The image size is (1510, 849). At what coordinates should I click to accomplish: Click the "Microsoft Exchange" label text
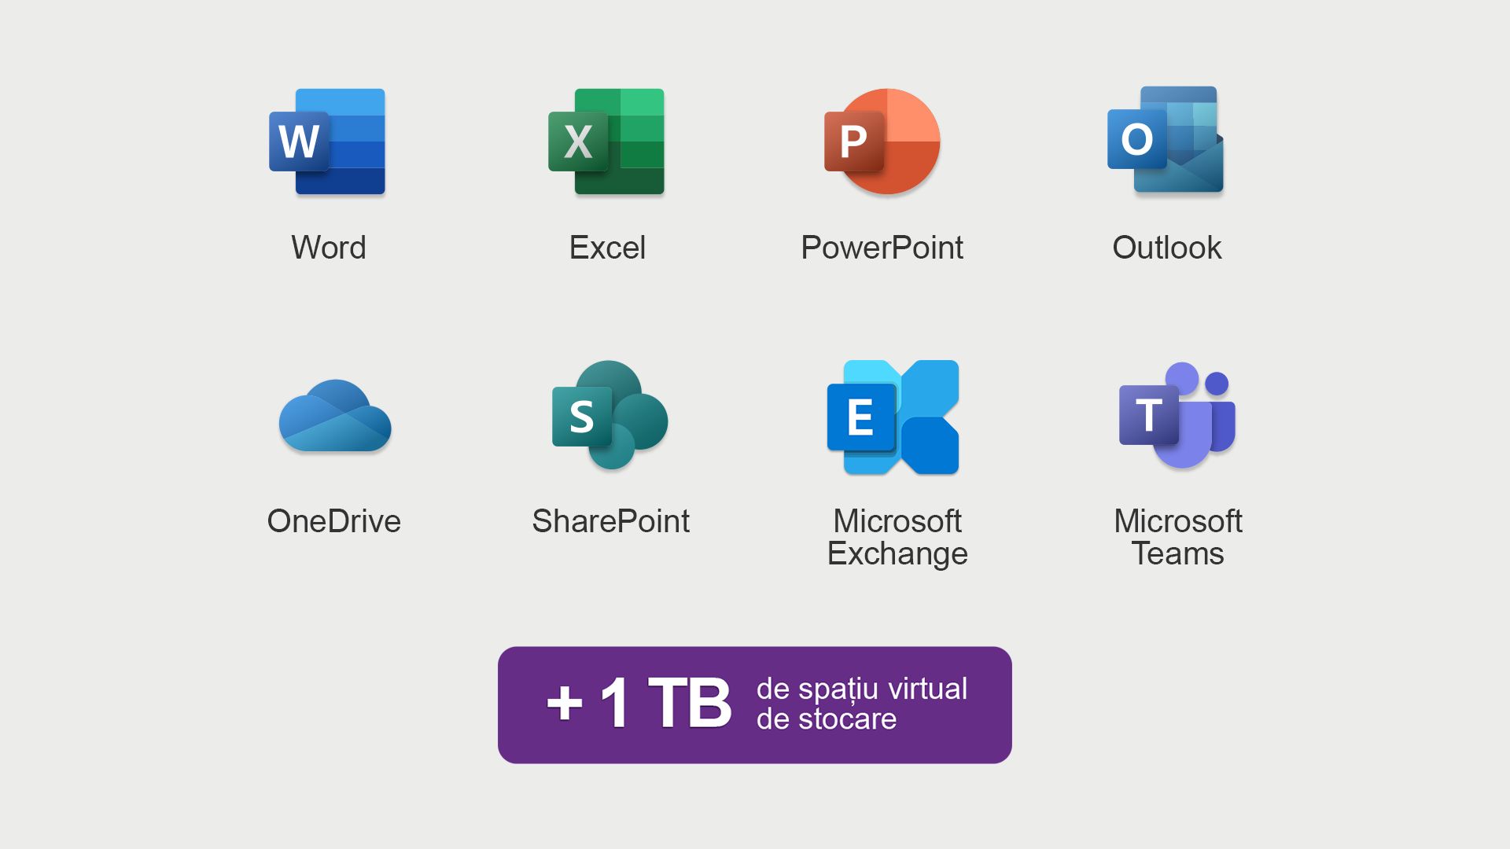[897, 538]
